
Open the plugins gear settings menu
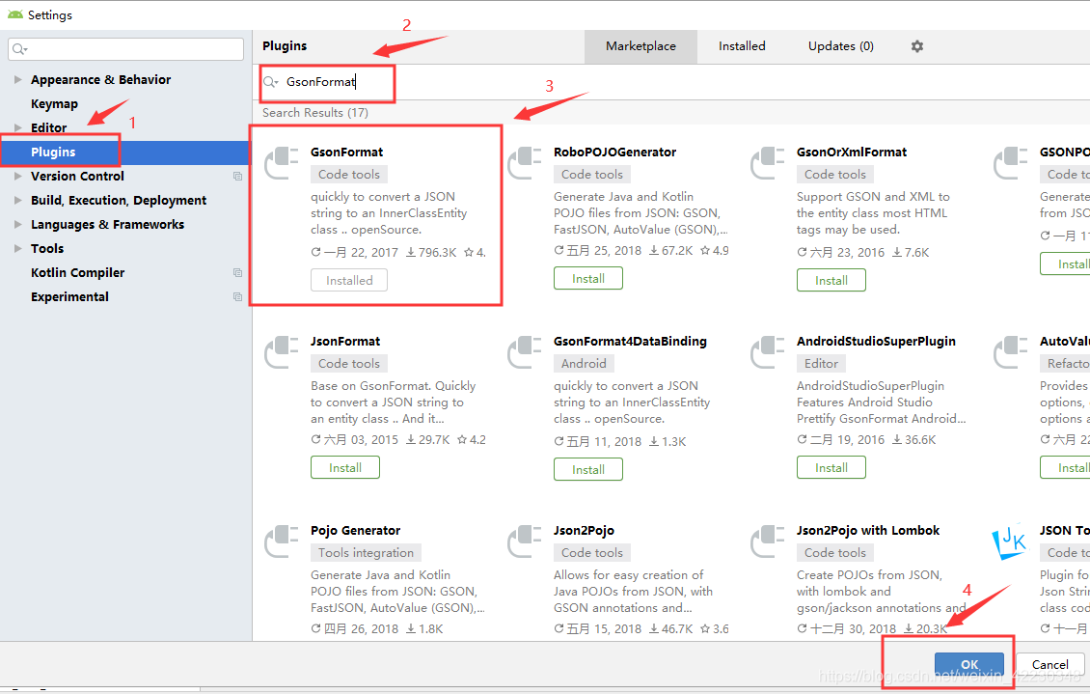[x=917, y=46]
